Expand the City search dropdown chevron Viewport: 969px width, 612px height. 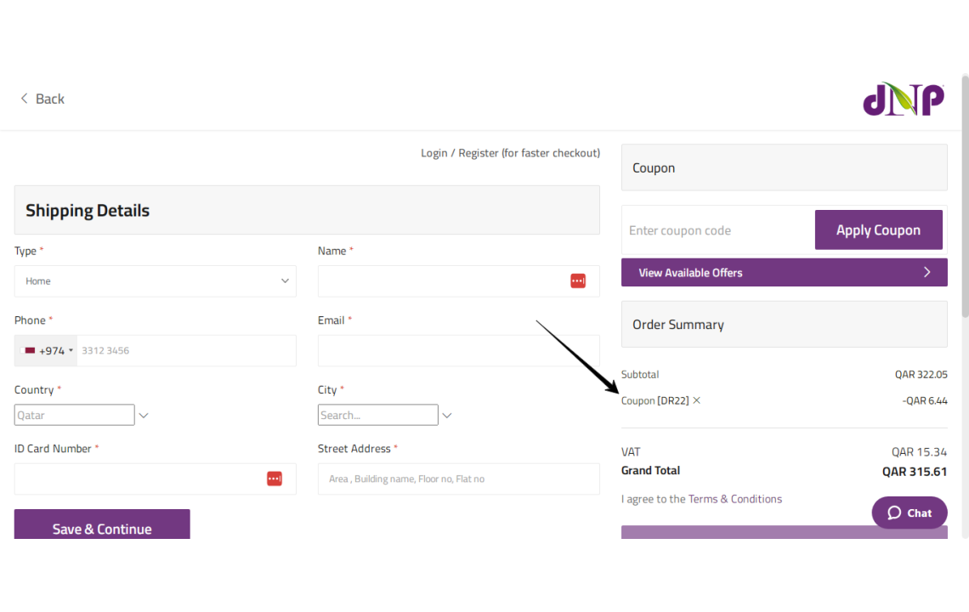[447, 416]
